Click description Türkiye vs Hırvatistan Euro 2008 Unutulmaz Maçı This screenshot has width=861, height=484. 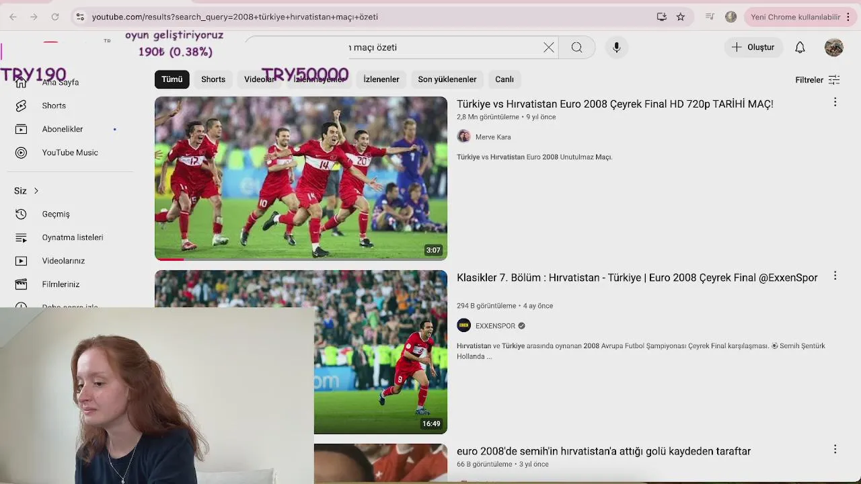click(x=534, y=157)
